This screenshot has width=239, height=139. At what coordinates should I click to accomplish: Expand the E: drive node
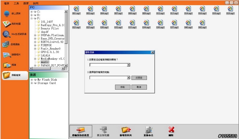coord(31,15)
